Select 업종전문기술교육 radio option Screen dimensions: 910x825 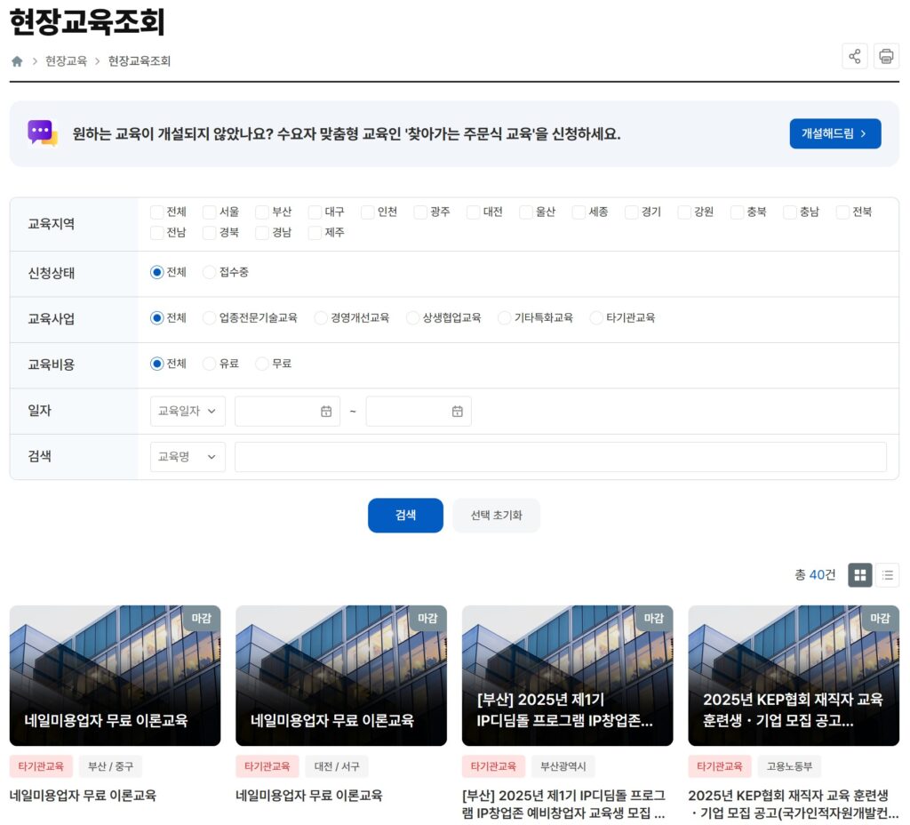tap(210, 318)
